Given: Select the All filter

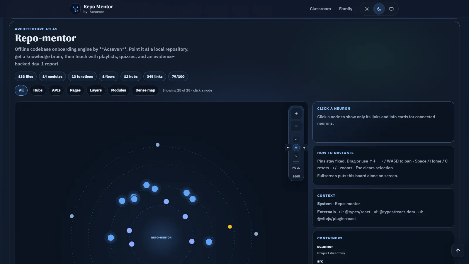Looking at the screenshot, I should 21,90.
